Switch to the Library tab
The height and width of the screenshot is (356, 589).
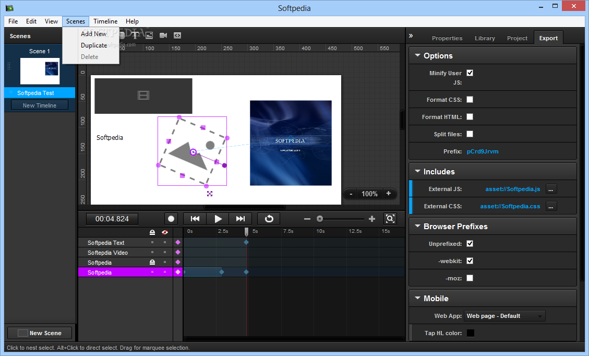point(485,38)
